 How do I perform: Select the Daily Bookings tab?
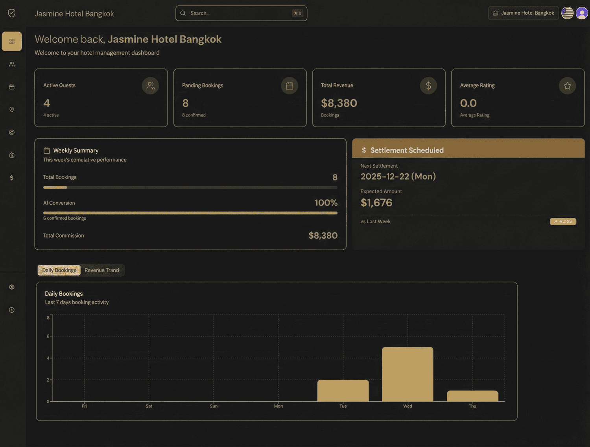pyautogui.click(x=59, y=270)
